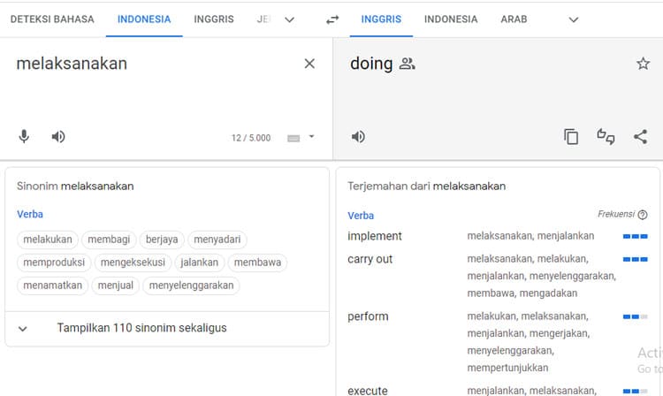Click the translation entry implement
The height and width of the screenshot is (396, 663).
(375, 236)
